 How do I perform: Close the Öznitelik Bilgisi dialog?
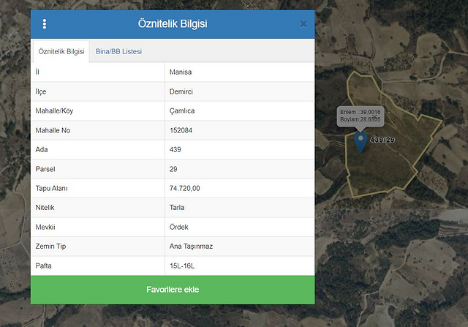pyautogui.click(x=303, y=24)
